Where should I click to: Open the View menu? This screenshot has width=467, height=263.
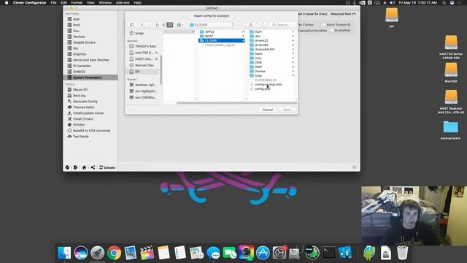90,3
